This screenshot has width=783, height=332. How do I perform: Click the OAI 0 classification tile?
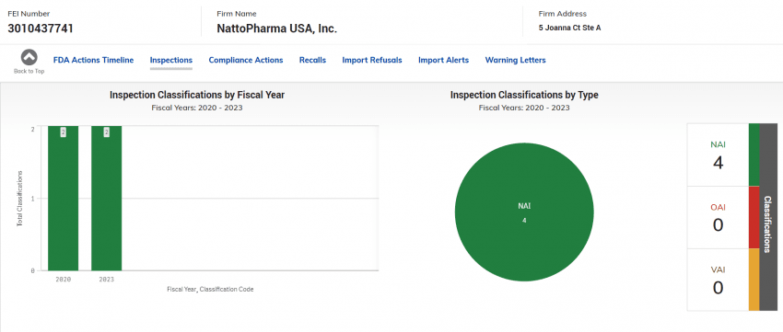pyautogui.click(x=719, y=218)
